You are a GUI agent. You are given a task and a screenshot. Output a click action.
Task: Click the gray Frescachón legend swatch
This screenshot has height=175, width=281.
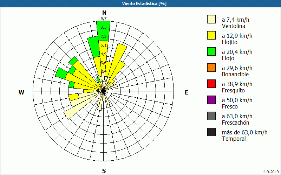coord(211,116)
